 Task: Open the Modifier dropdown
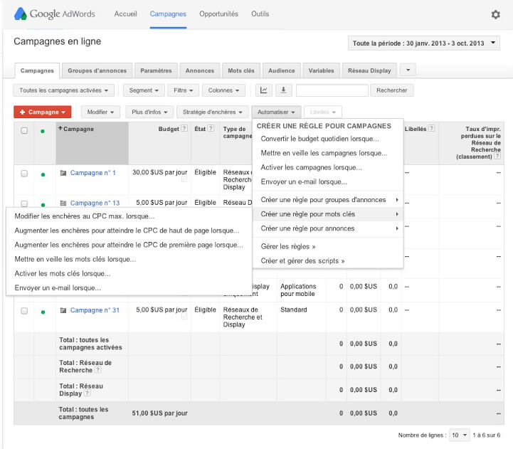coord(100,112)
